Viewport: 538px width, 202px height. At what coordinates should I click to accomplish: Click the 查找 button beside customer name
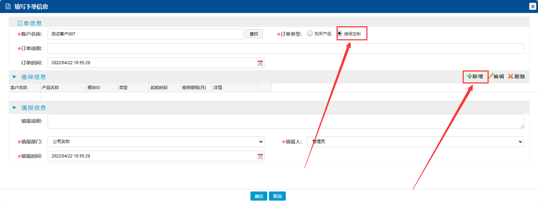(x=254, y=34)
